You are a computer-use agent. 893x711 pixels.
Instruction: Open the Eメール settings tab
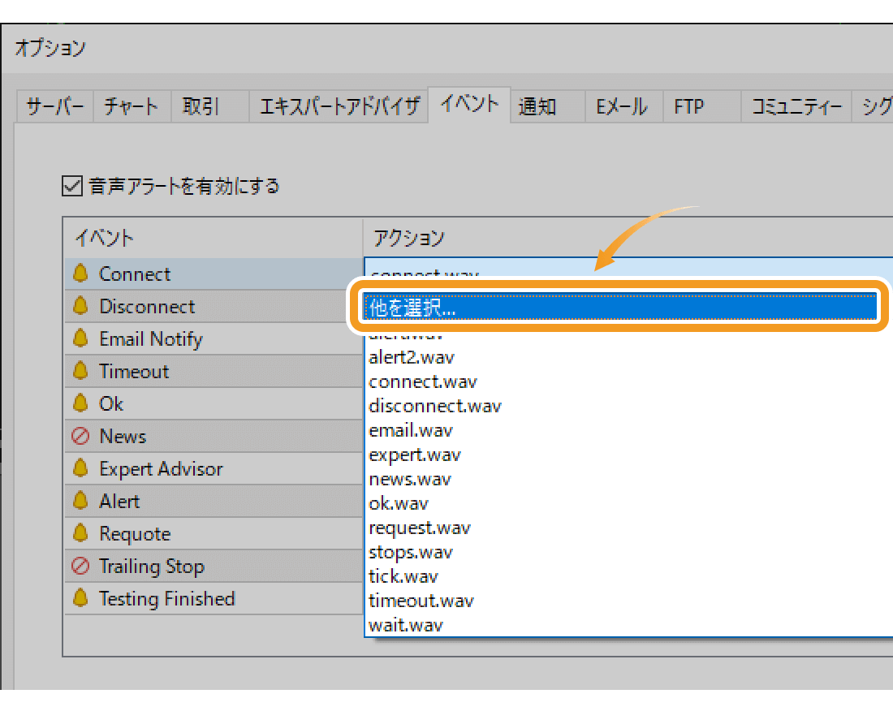coord(623,106)
